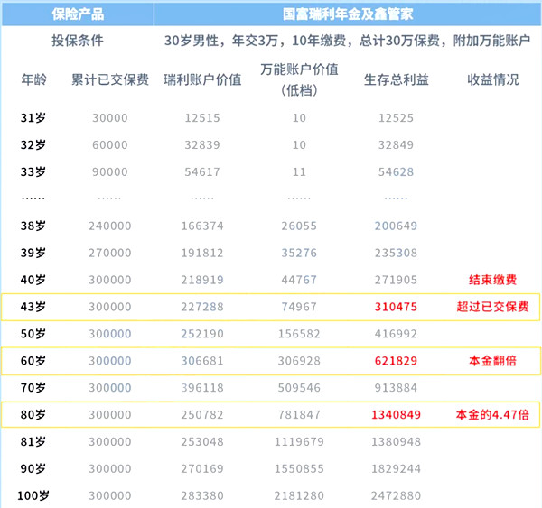Select the 70岁 row label
This screenshot has height=508, width=542.
coord(33,387)
